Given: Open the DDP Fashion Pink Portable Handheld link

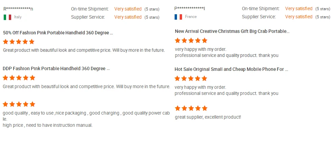Looking at the screenshot, I should point(56,68).
